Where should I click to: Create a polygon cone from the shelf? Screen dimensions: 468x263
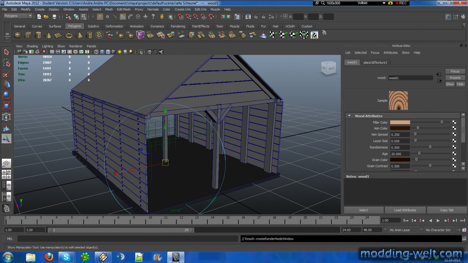tap(48, 35)
